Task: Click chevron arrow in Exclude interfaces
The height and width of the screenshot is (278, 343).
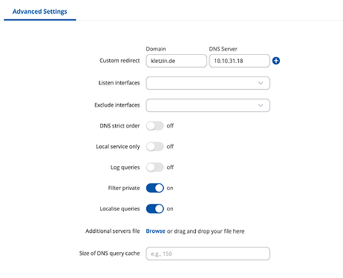Action: click(261, 105)
